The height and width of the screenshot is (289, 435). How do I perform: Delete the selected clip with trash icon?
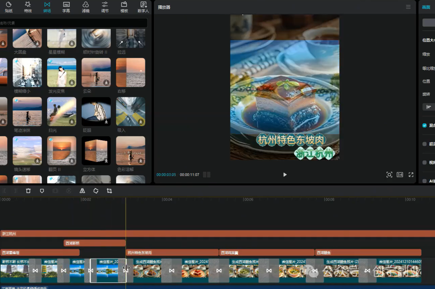(x=28, y=191)
